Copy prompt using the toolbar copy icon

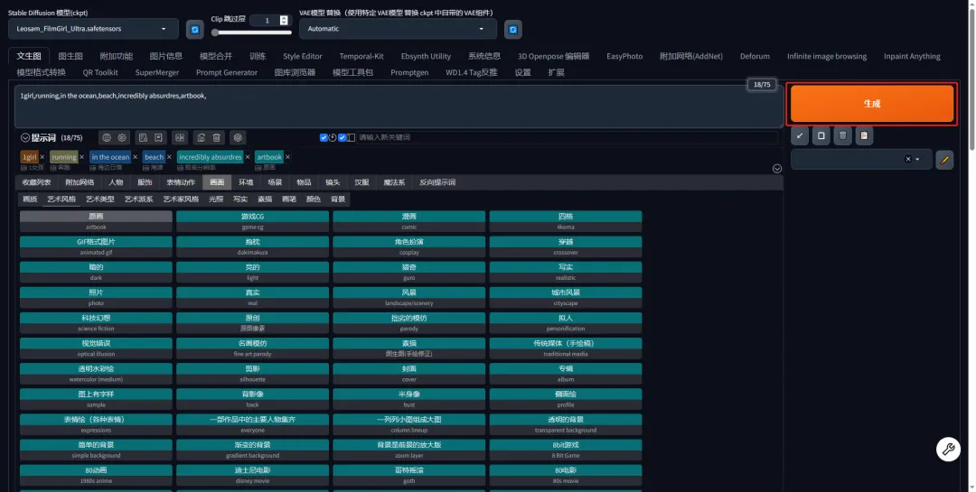pyautogui.click(x=201, y=137)
